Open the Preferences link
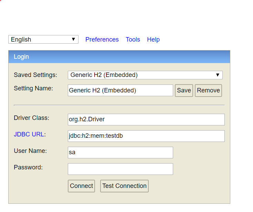This screenshot has width=253, height=212. click(102, 40)
